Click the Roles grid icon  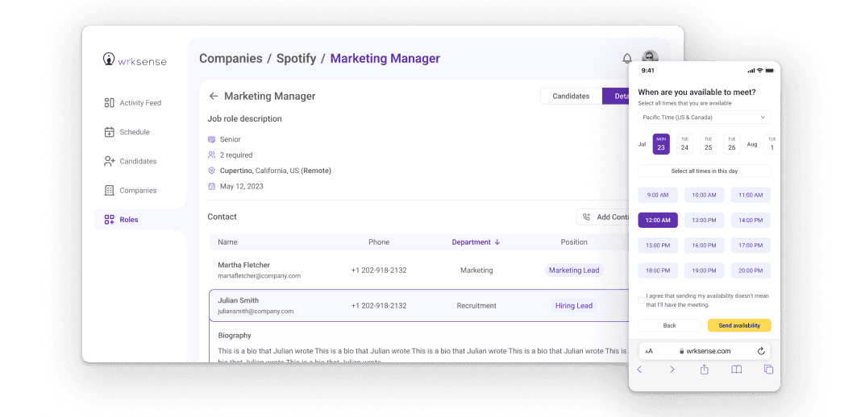[x=109, y=220]
